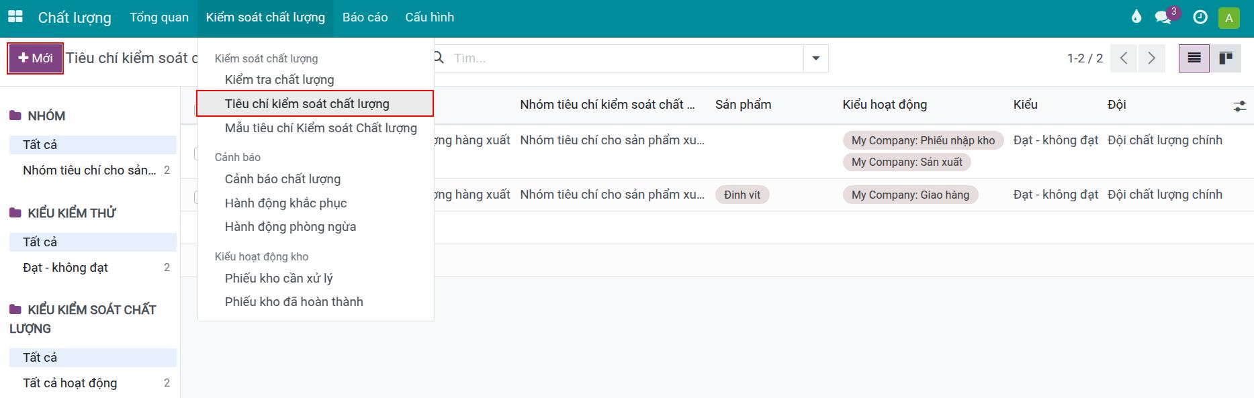Click the My Company: Phiếu nhập kho tag
The image size is (1254, 398).
pyautogui.click(x=924, y=140)
